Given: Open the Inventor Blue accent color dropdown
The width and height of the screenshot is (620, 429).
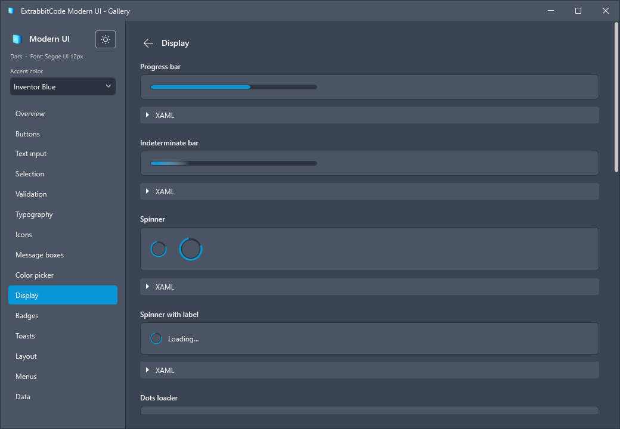Looking at the screenshot, I should 63,86.
